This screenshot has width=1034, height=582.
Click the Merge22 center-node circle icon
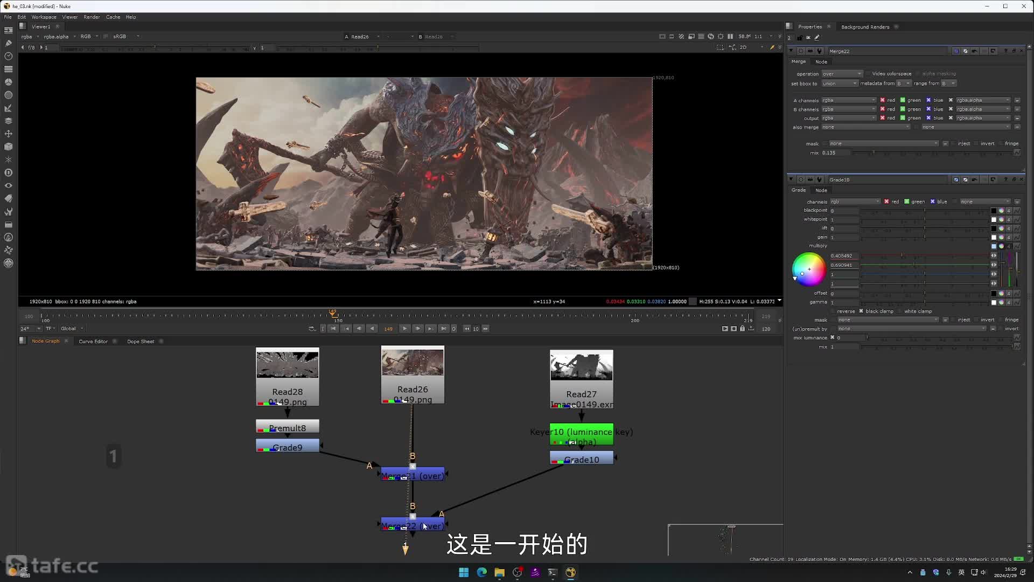point(801,51)
